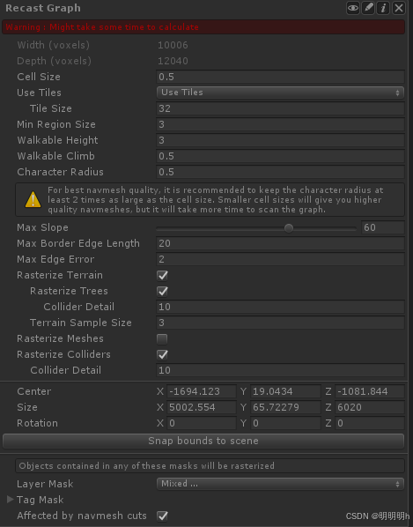Click the Center X field
Screen dimensions: 413x527
point(202,391)
